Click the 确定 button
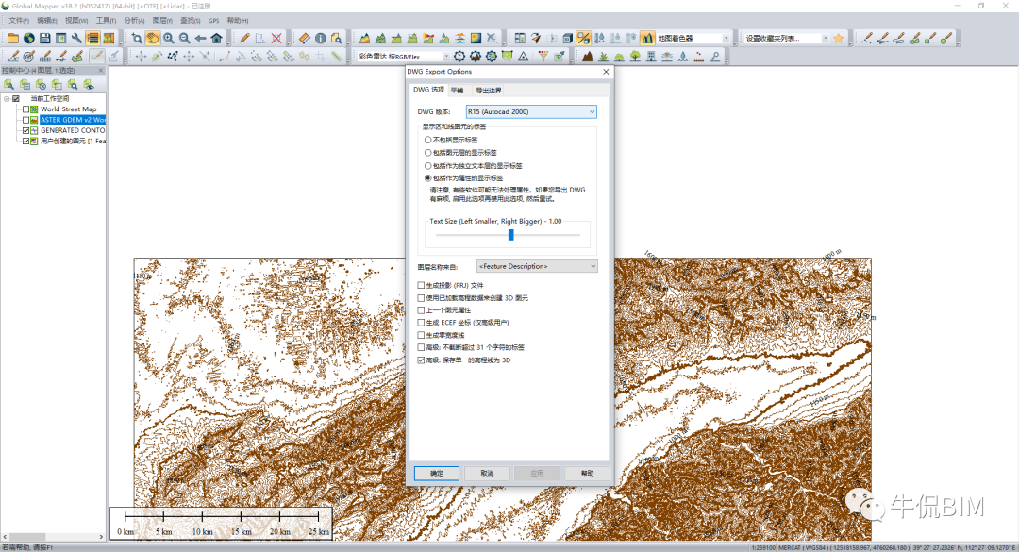This screenshot has width=1019, height=552. [x=437, y=474]
